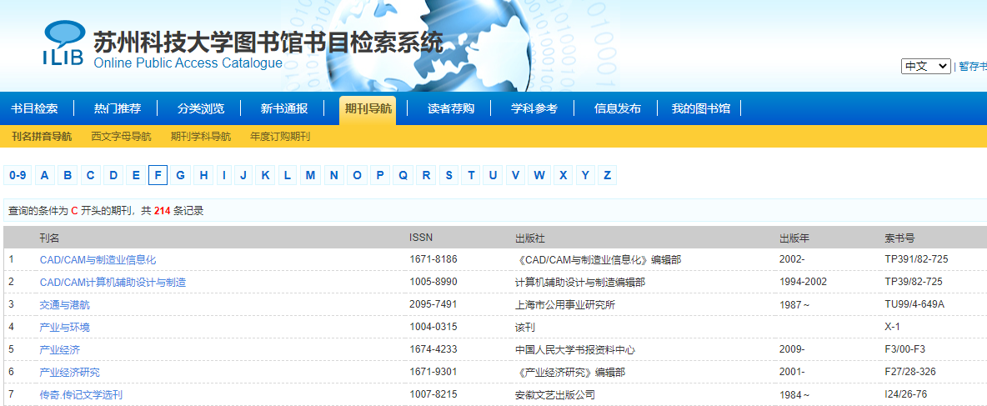Click the 暂存书 link at top right

pyautogui.click(x=972, y=67)
